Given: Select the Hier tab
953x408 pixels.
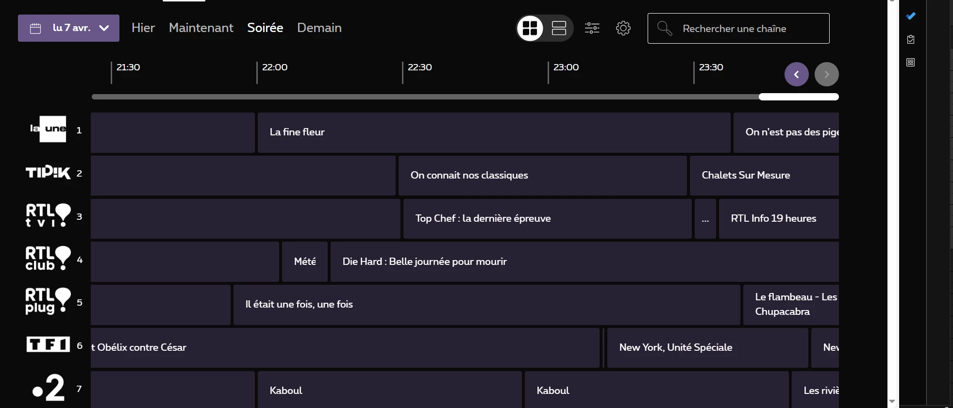Looking at the screenshot, I should pos(143,28).
